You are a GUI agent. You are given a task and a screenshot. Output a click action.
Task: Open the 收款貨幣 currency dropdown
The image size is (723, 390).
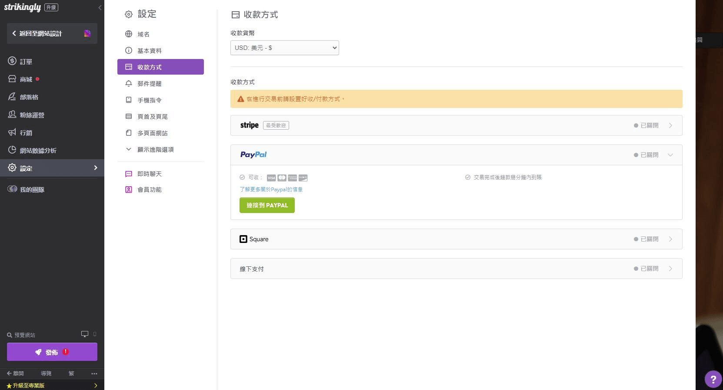(285, 48)
